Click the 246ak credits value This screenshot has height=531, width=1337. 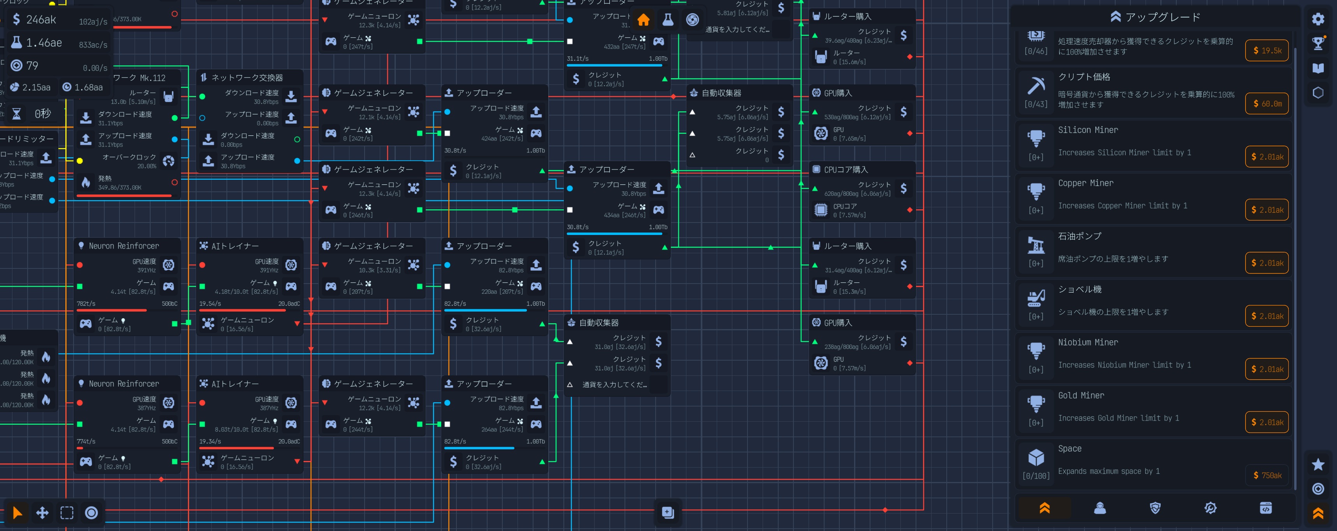[41, 20]
